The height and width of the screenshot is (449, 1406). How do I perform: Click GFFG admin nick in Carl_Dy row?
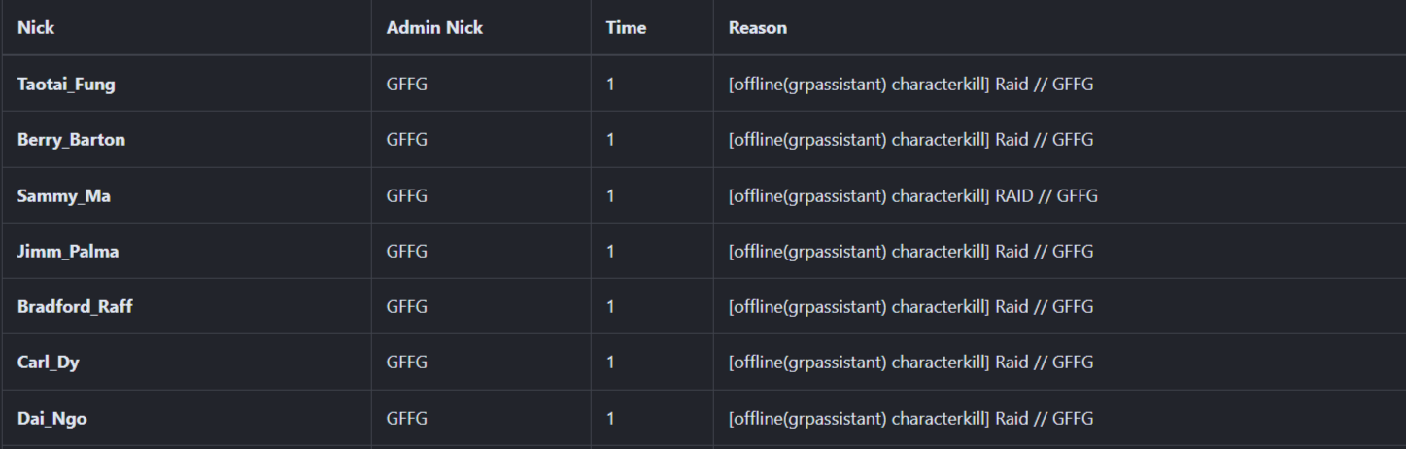click(x=407, y=363)
